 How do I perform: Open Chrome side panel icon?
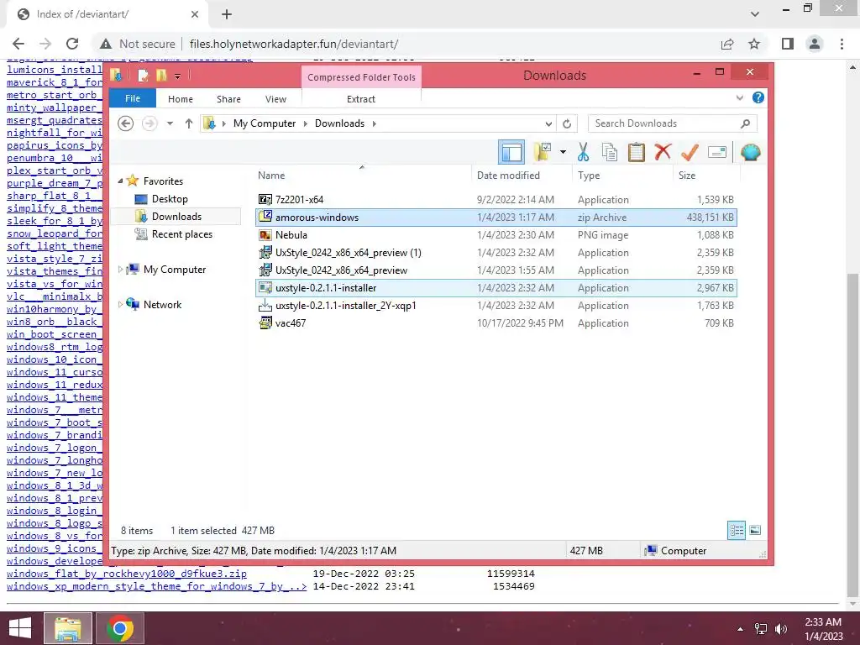[788, 44]
